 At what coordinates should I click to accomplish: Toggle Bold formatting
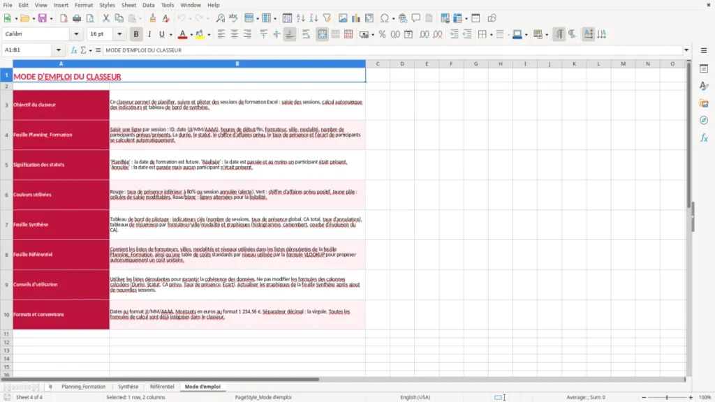136,34
